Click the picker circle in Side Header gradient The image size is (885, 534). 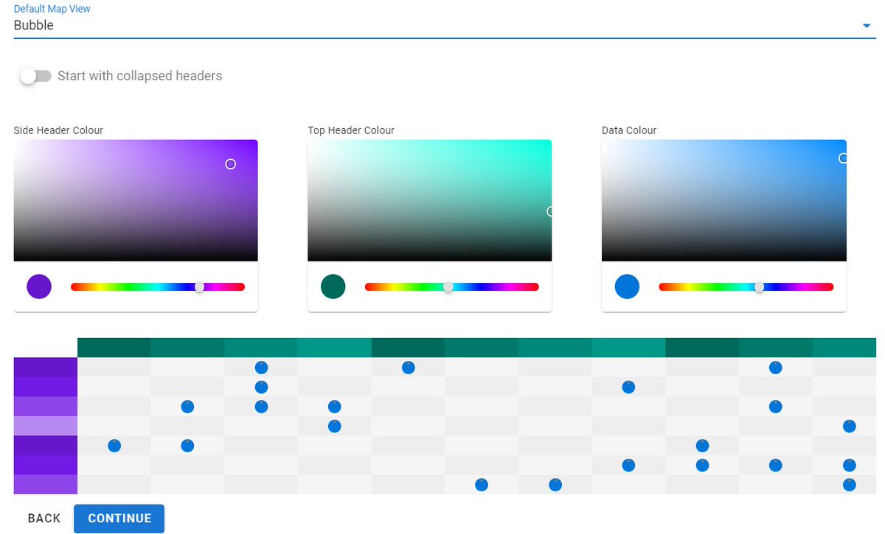tap(231, 164)
